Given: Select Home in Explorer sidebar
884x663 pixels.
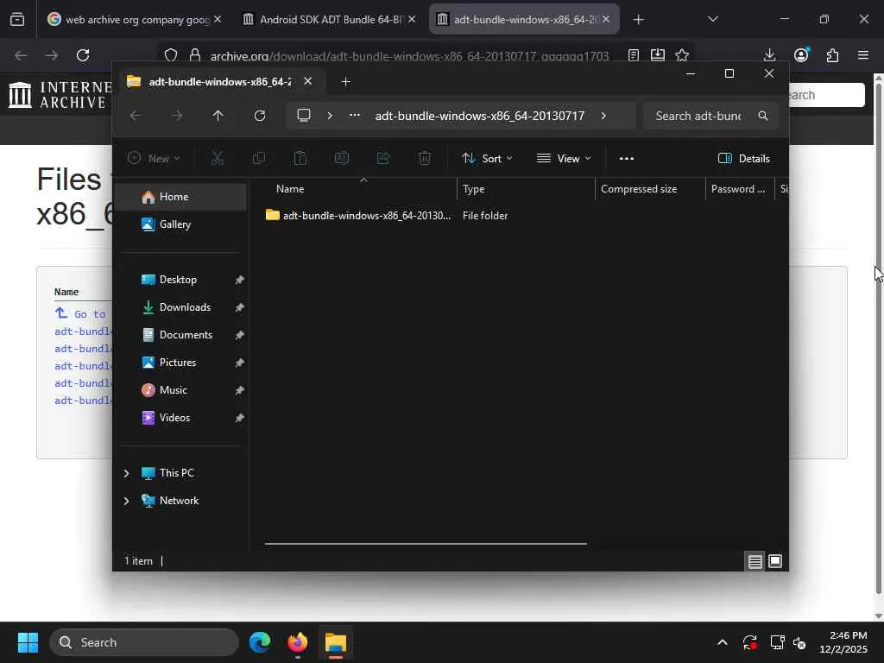Looking at the screenshot, I should pos(182,197).
